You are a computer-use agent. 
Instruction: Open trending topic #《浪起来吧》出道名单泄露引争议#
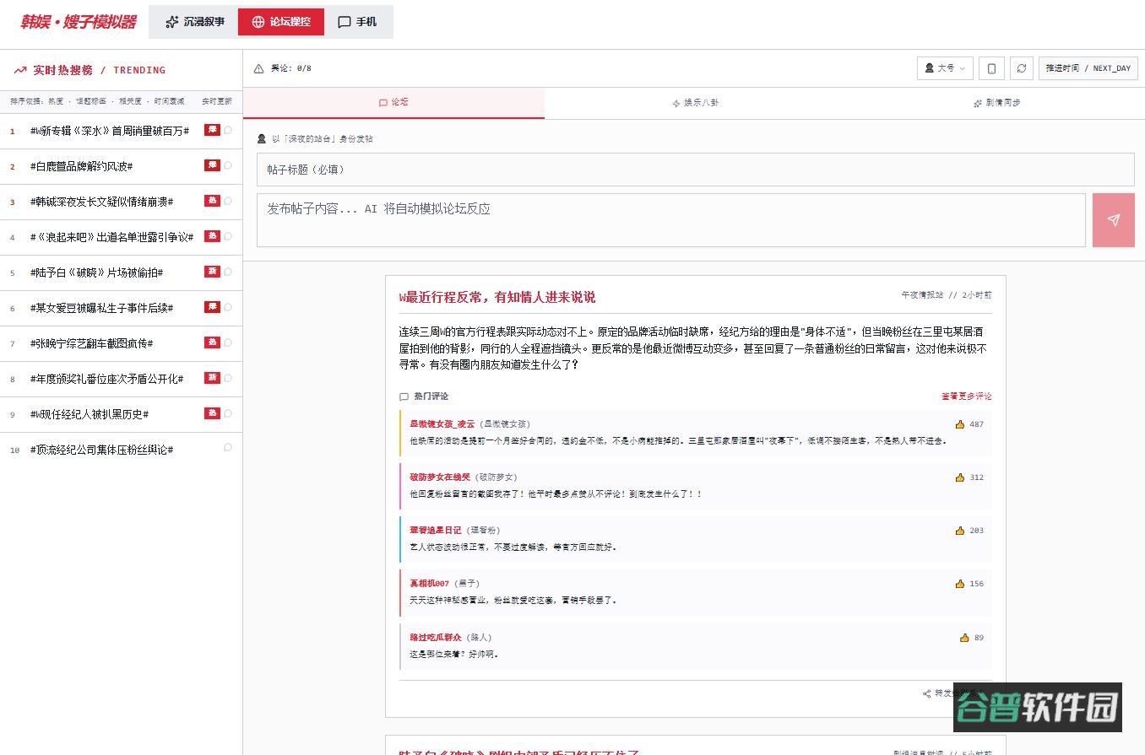(111, 237)
